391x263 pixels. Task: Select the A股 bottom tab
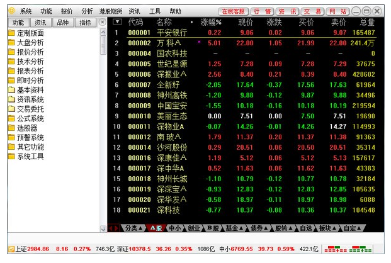click(156, 228)
